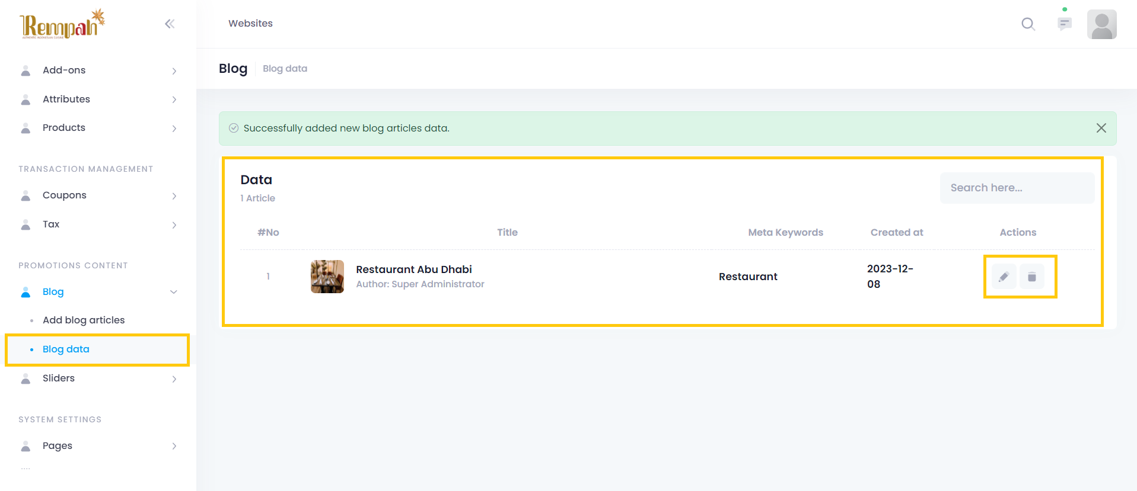Click the Rempah logo
1137x491 pixels.
pos(62,25)
